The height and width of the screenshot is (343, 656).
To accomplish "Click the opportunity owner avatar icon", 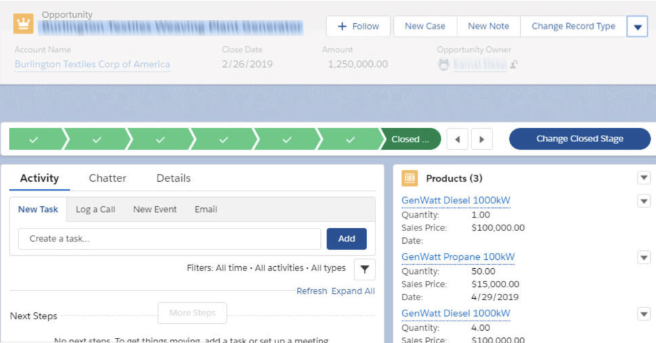I will pos(443,65).
